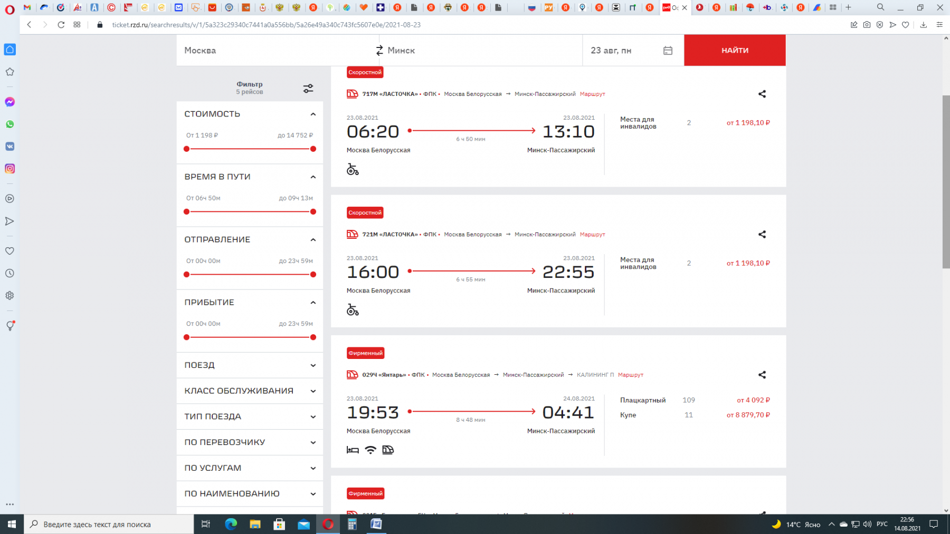The width and height of the screenshot is (950, 534).
Task: Collapse the ВРЕМЯ В ПУТИ filter section
Action: pos(313,177)
